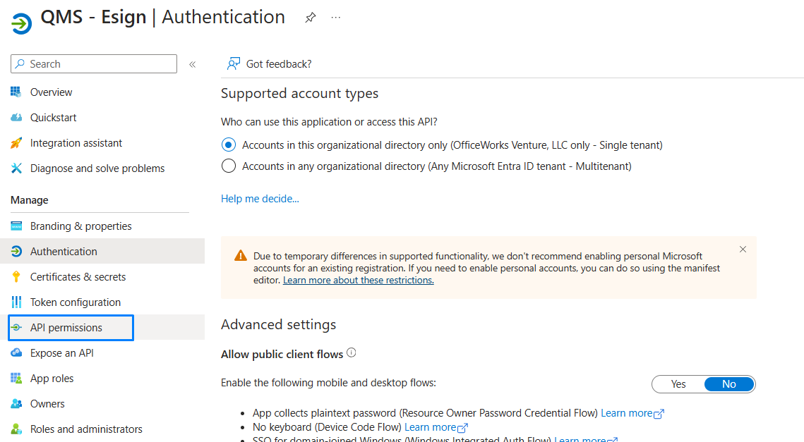Open Expose an API
The height and width of the screenshot is (442, 804).
pos(62,353)
